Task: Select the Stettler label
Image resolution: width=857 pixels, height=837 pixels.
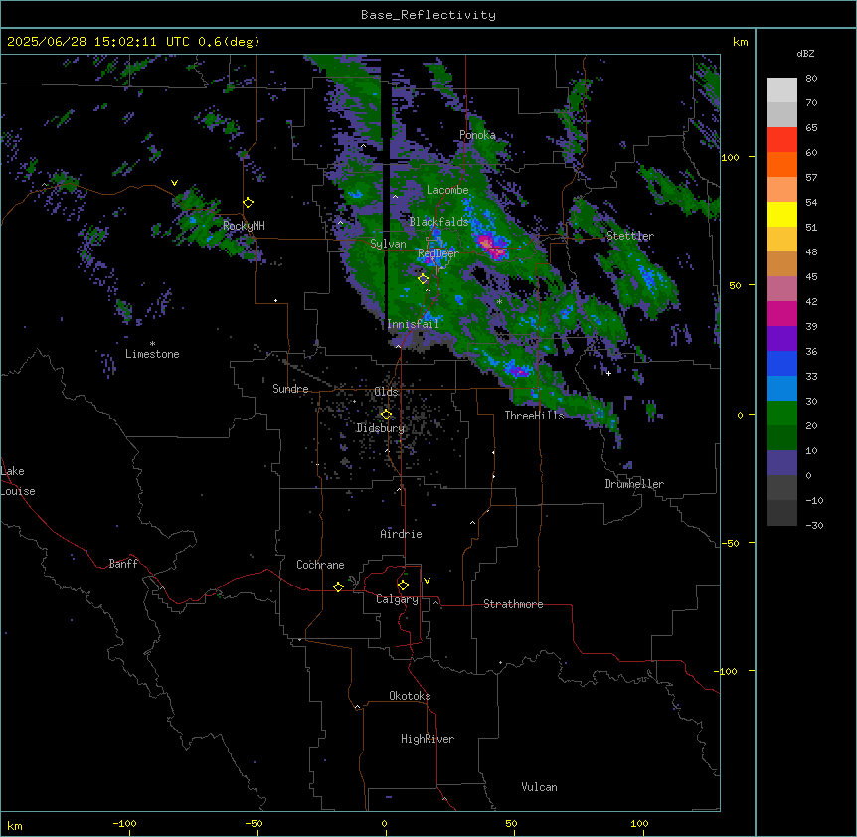Action: [x=630, y=236]
